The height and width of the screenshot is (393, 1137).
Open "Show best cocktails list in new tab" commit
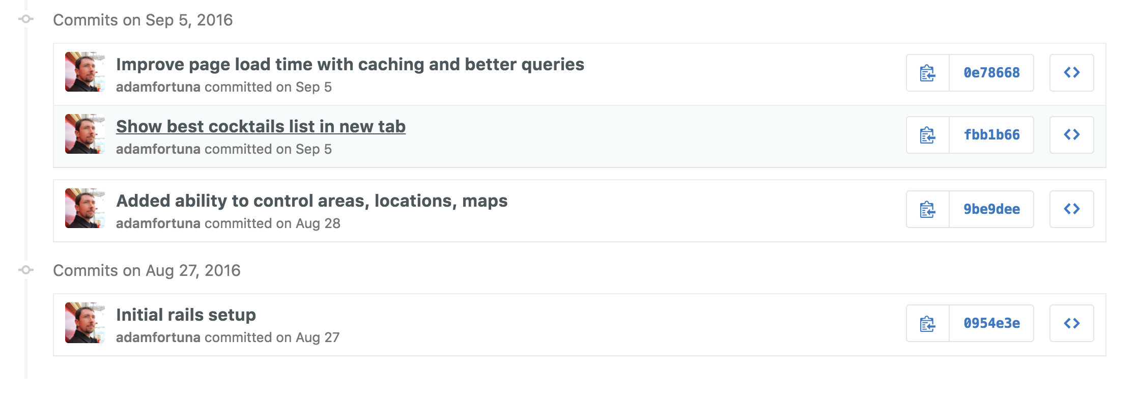261,126
